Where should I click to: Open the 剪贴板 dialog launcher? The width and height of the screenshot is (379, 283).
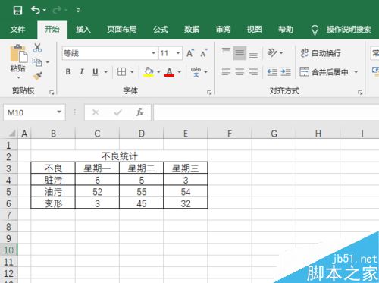52,93
